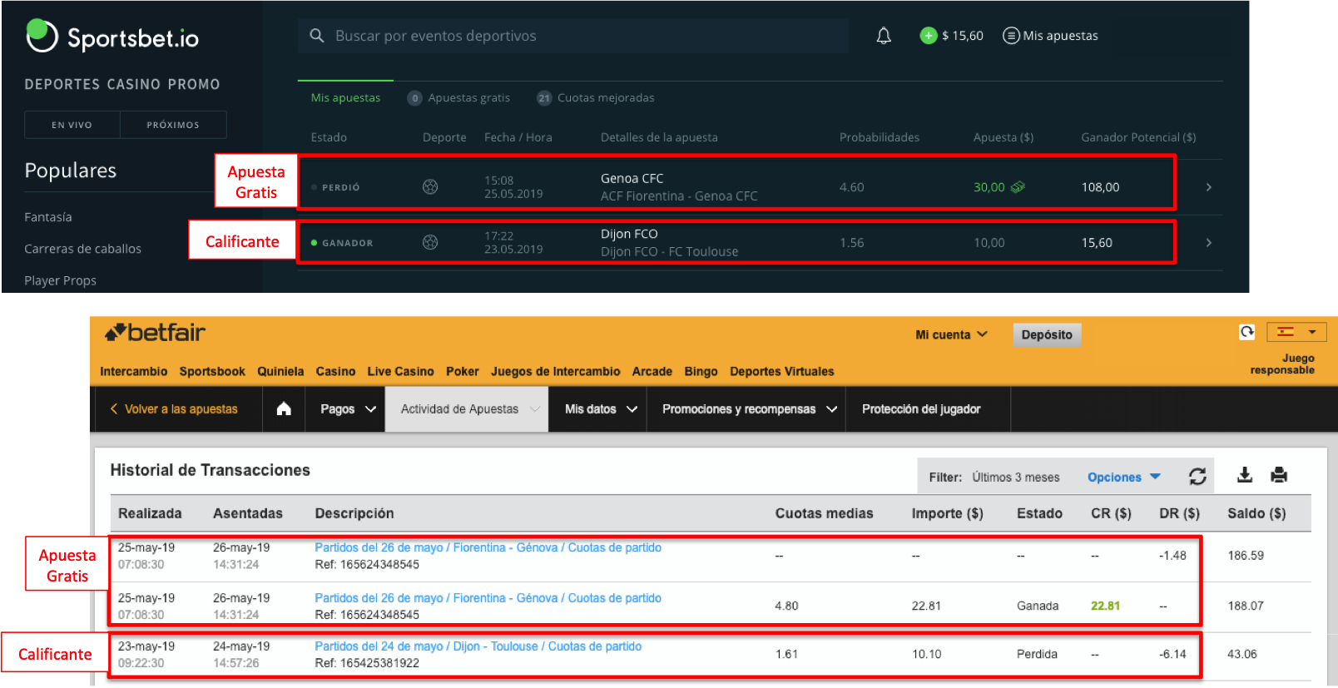Click the Realizada column header
This screenshot has width=1338, height=688.
pos(150,513)
